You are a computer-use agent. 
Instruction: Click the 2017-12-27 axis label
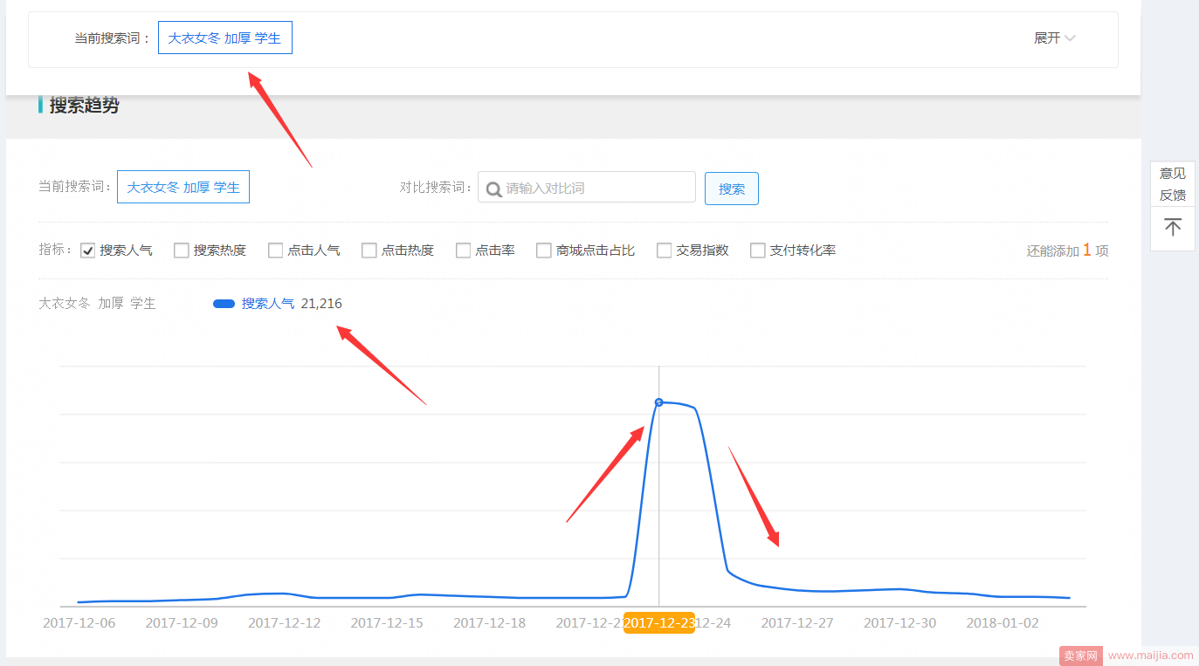(x=797, y=623)
